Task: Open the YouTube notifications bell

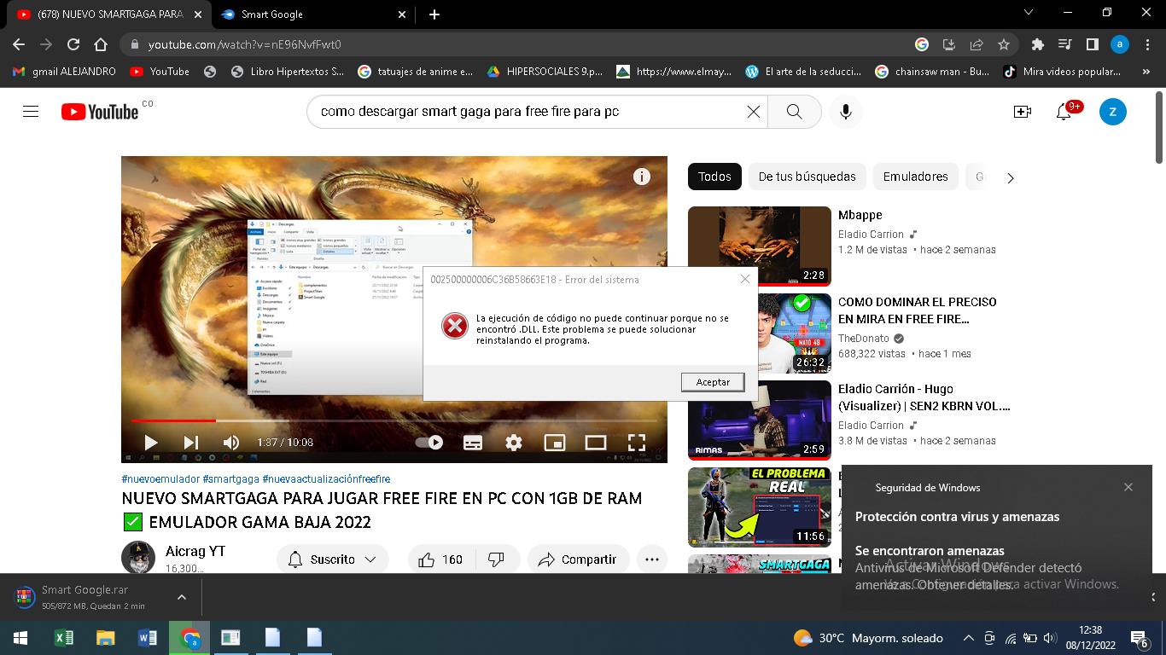Action: click(1064, 112)
